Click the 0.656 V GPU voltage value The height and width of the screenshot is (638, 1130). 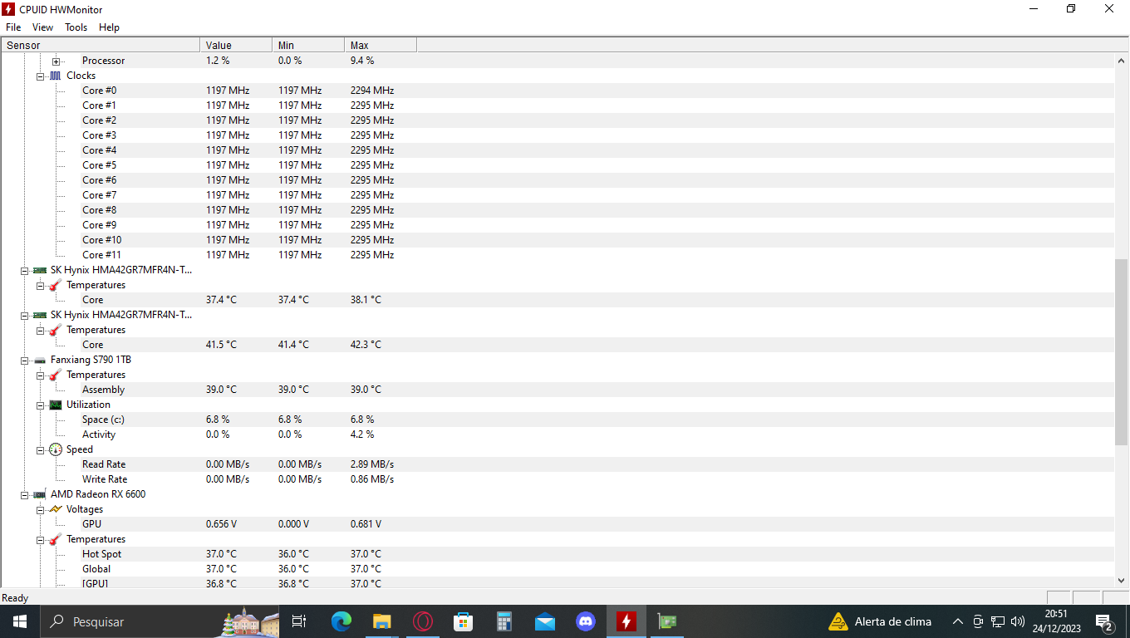(x=221, y=524)
